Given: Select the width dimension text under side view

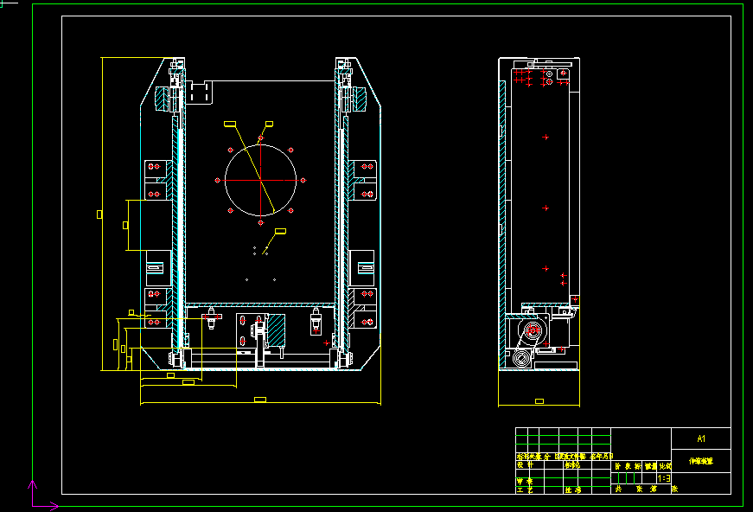Looking at the screenshot, I should coord(539,401).
